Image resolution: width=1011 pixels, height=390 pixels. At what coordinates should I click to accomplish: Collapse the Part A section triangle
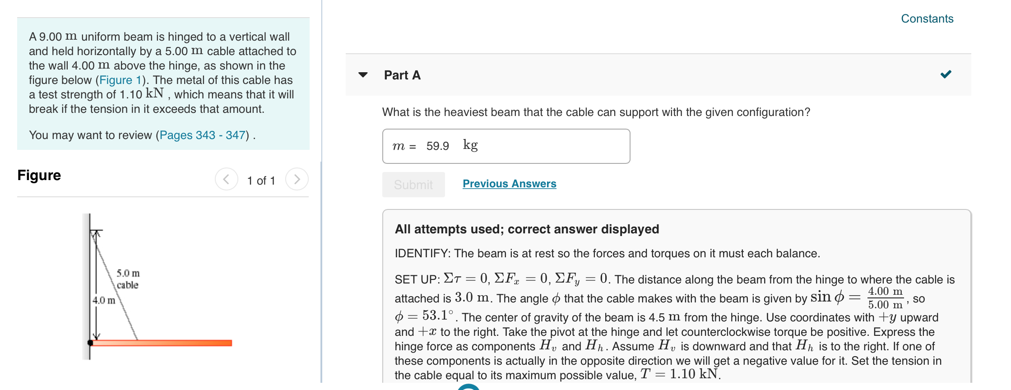[x=364, y=75]
